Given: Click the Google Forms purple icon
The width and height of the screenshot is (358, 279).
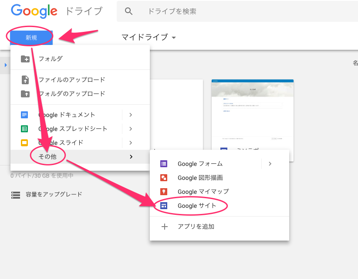Looking at the screenshot, I should coord(164,164).
